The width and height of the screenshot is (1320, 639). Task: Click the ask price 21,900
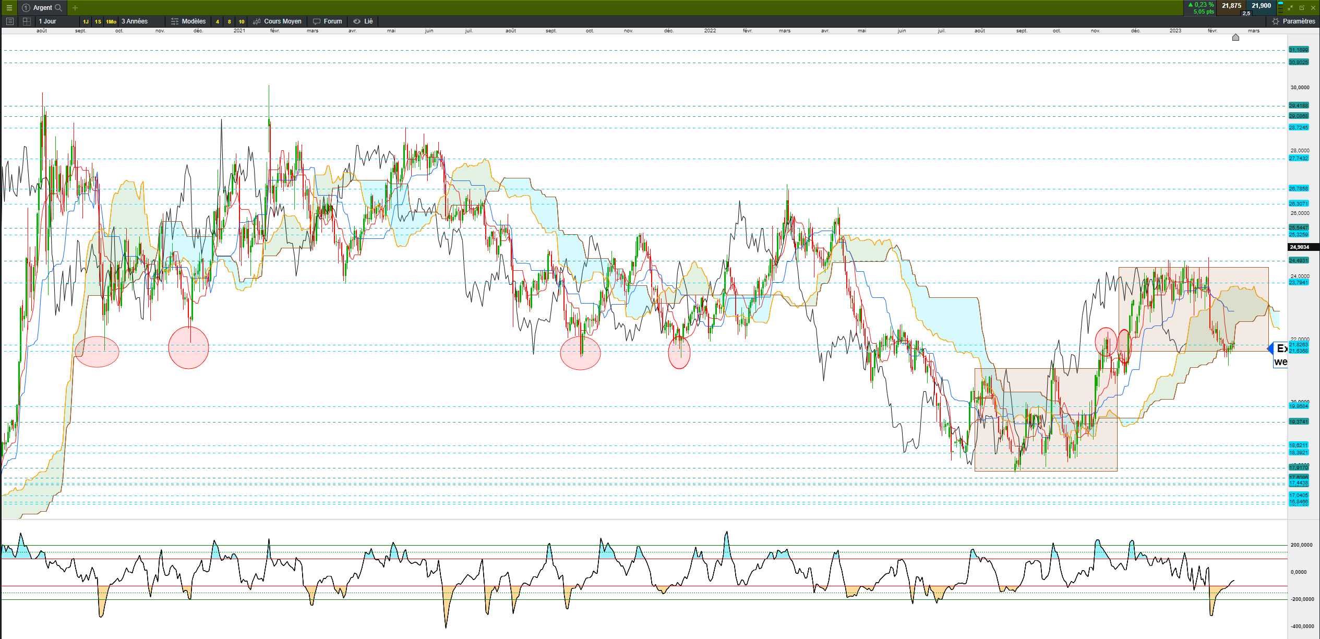point(1261,6)
